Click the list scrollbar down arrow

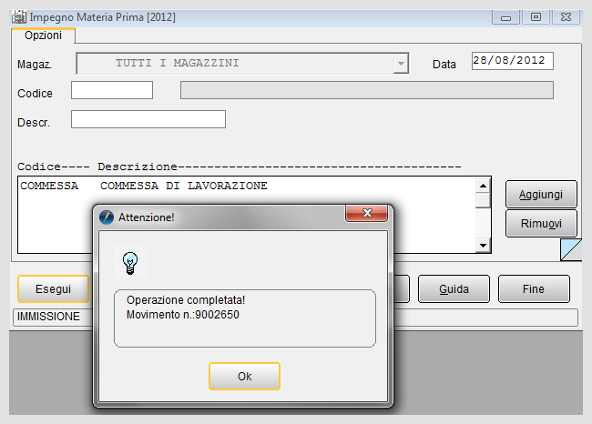coord(483,245)
